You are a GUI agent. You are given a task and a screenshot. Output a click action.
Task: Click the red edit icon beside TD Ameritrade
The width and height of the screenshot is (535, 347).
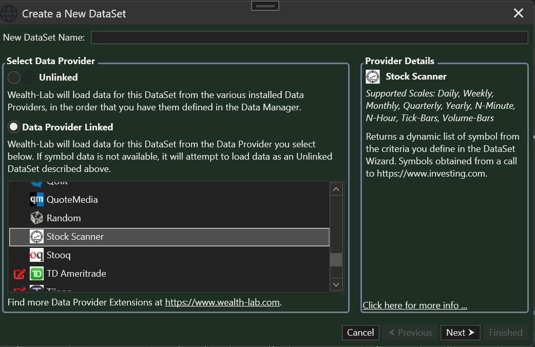(x=20, y=274)
